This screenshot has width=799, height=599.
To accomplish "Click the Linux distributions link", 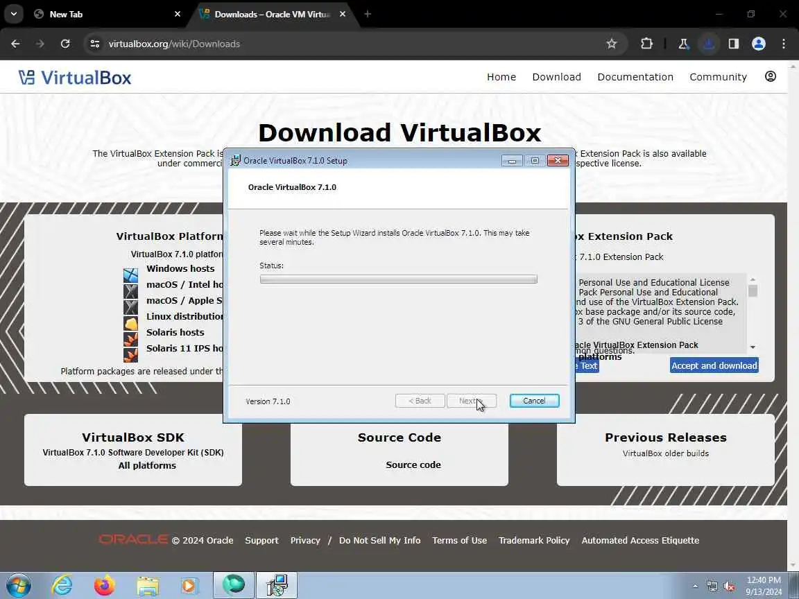I will click(x=184, y=316).
